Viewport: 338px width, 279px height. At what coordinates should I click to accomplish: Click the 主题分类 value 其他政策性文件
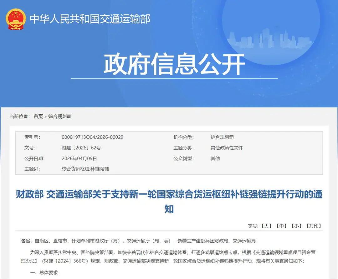[x=227, y=148]
